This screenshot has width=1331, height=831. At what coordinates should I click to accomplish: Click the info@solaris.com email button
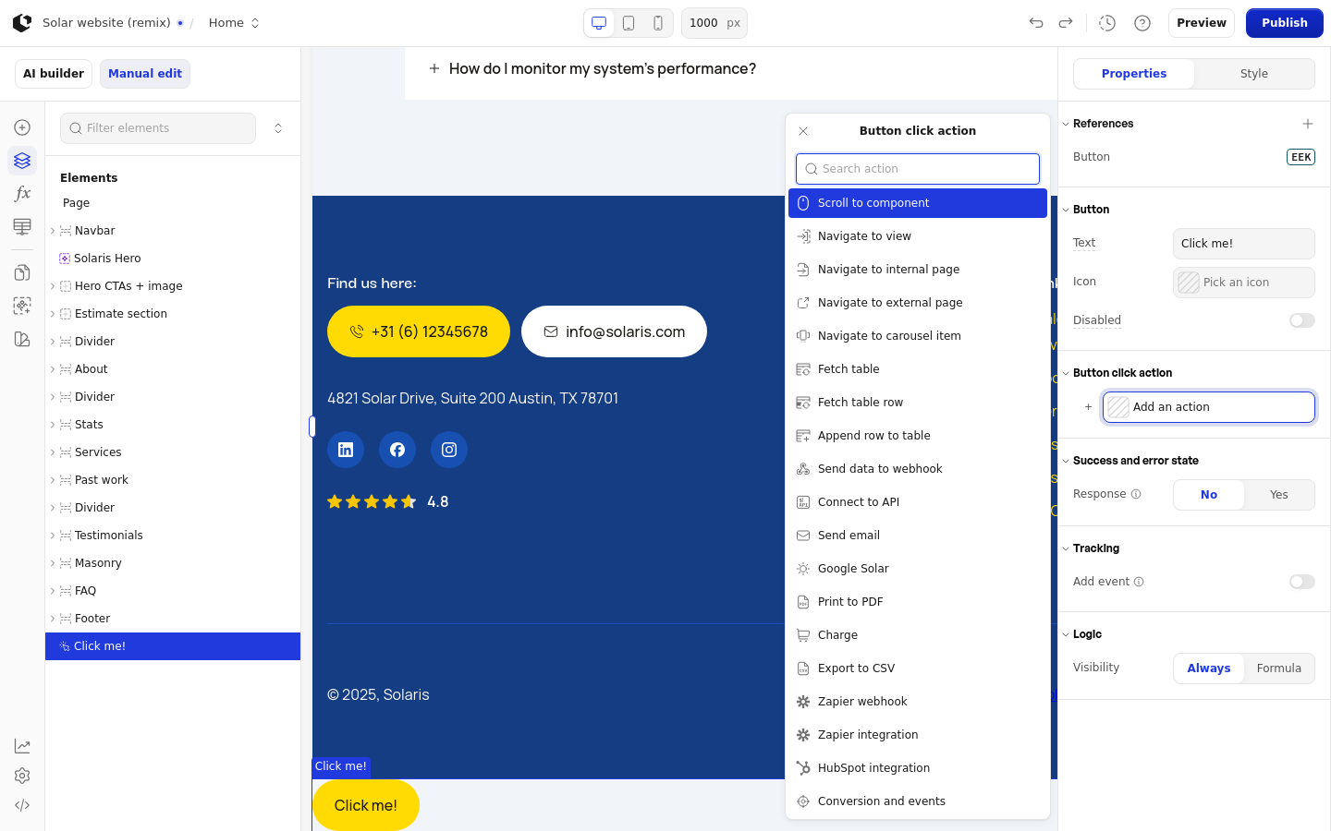[614, 331]
